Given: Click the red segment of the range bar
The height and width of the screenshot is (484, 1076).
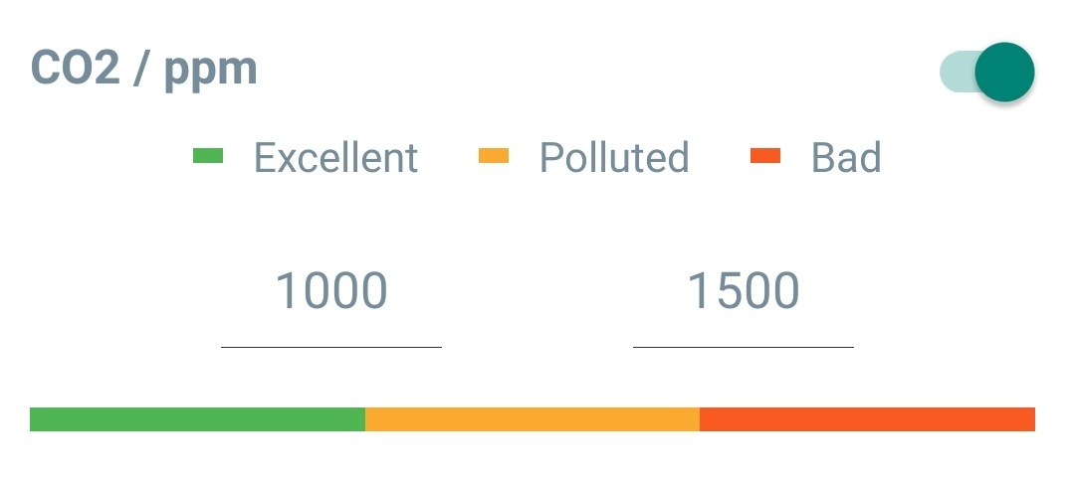Looking at the screenshot, I should [866, 419].
